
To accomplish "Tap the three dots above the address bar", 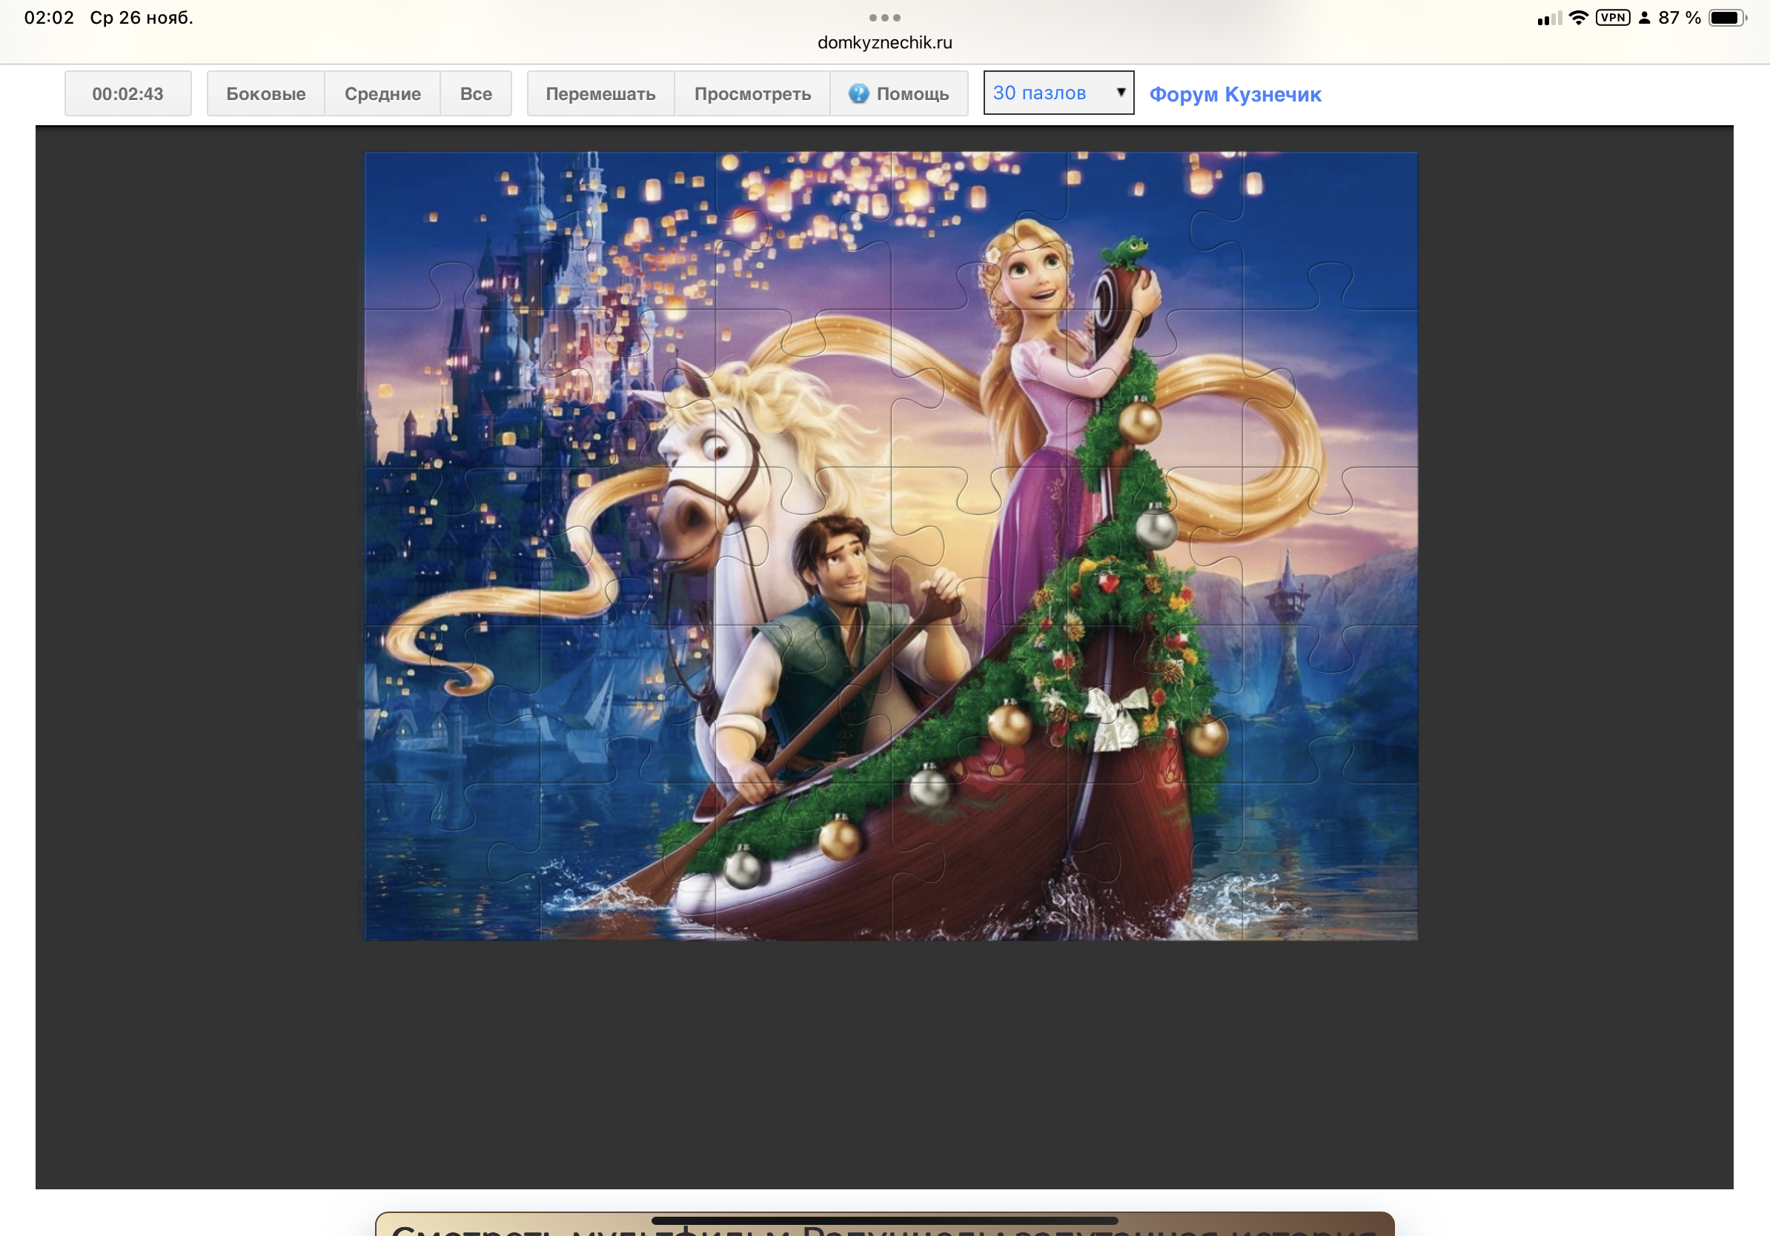I will 884,17.
